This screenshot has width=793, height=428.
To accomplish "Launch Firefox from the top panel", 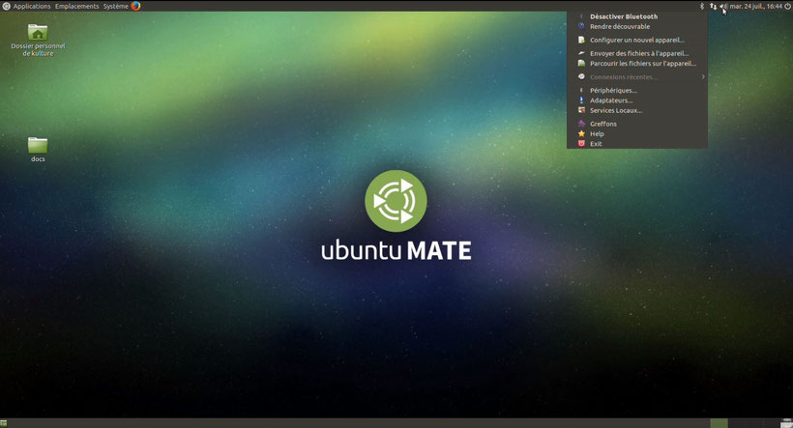I will click(x=135, y=6).
